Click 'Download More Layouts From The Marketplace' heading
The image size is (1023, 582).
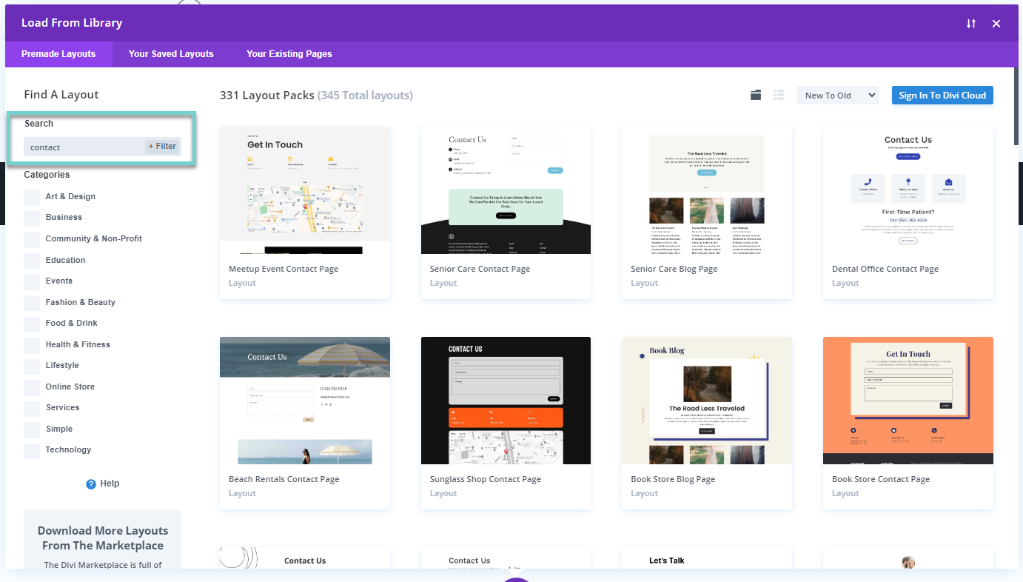[103, 538]
